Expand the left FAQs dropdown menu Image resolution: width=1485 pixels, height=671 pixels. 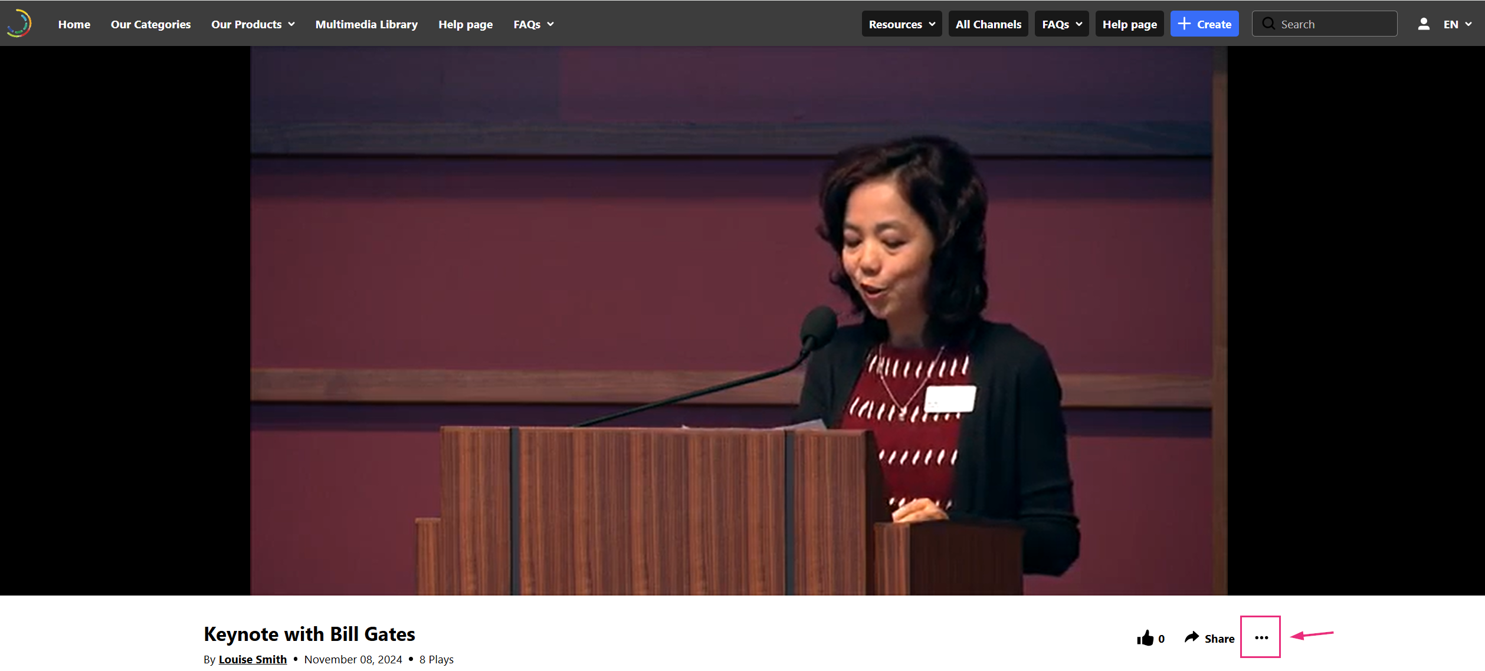[533, 24]
